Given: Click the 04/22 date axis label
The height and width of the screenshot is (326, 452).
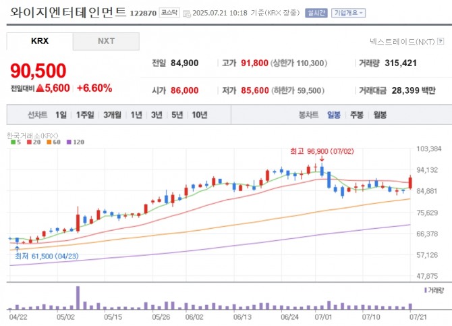Looking at the screenshot, I should 18,317.
